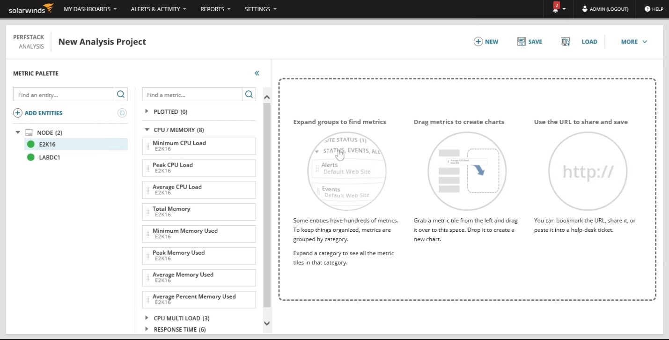This screenshot has height=340, width=669.
Task: Select Average Percent Memory Used metric tile
Action: pos(199,300)
